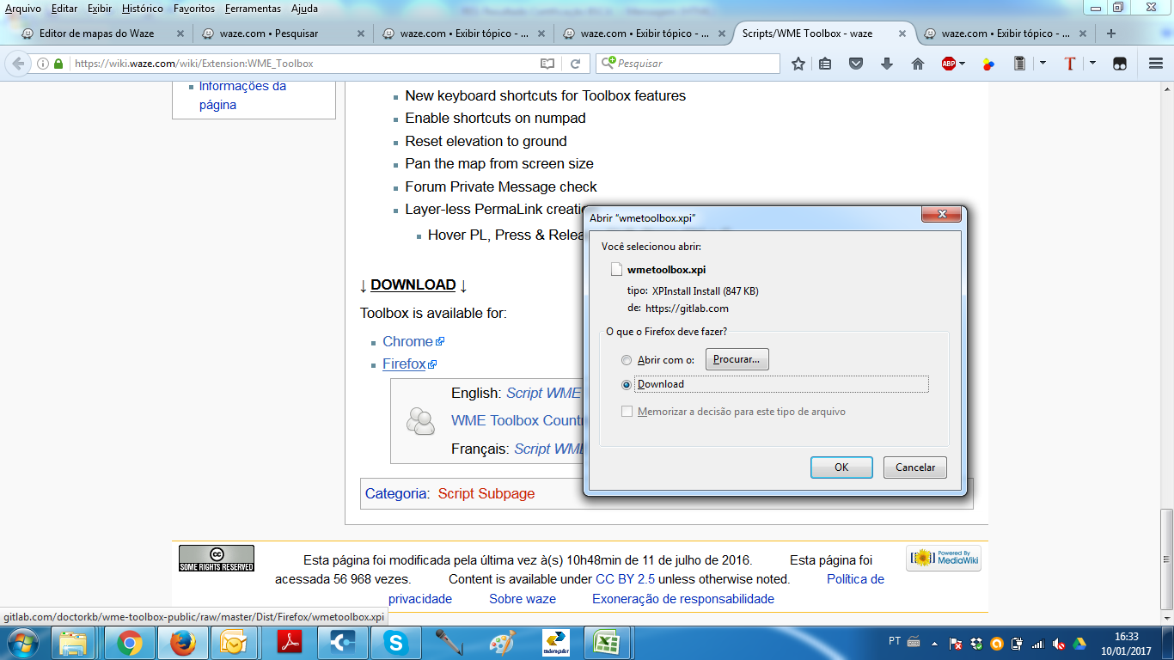
Task: Click the clipboard extension icon in toolbar
Action: 1020,64
